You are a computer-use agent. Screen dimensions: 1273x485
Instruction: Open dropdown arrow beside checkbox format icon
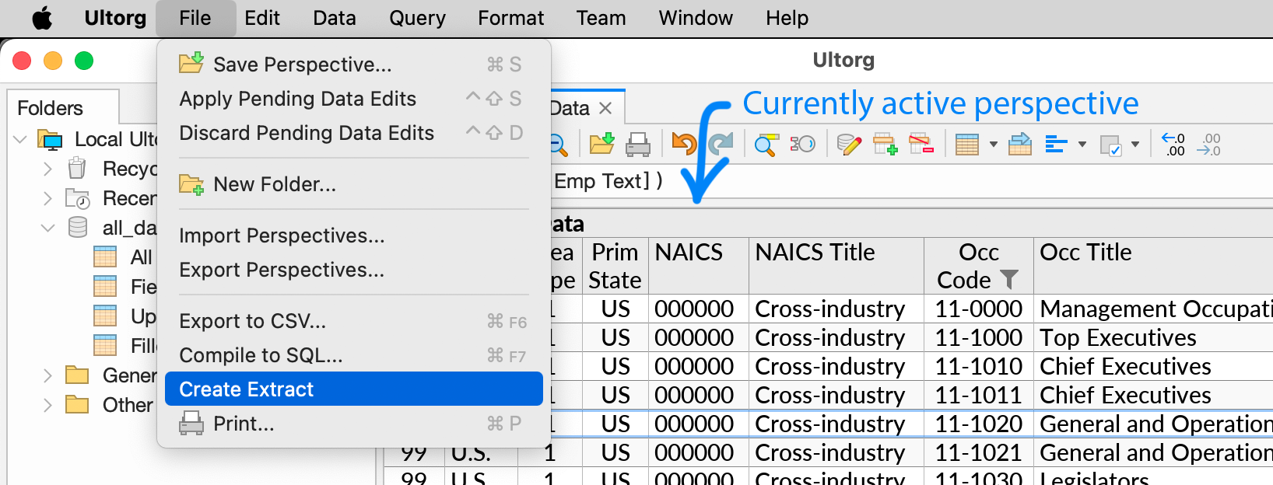tap(1134, 145)
